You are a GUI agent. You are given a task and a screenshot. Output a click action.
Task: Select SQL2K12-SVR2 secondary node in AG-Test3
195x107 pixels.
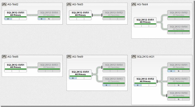114,15
